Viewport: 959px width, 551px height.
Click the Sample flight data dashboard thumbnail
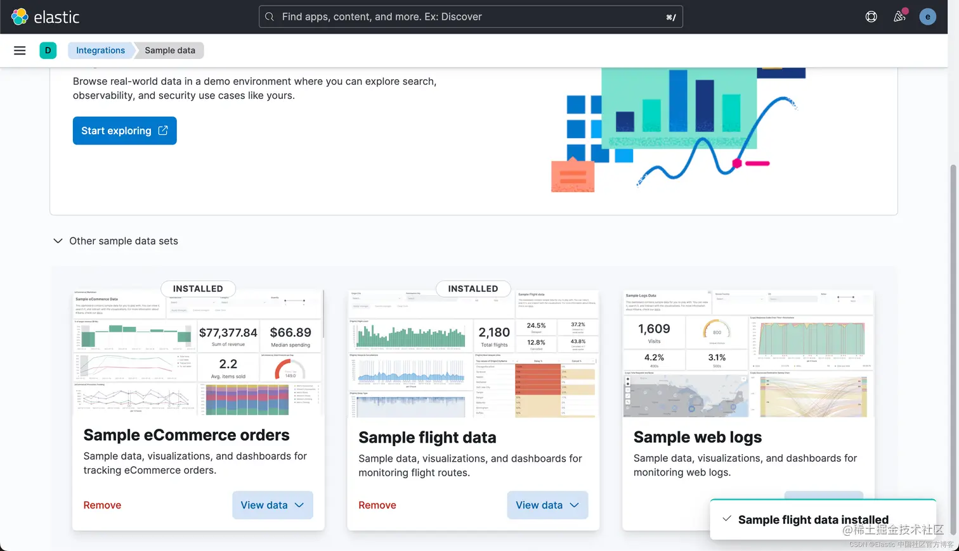tap(473, 353)
